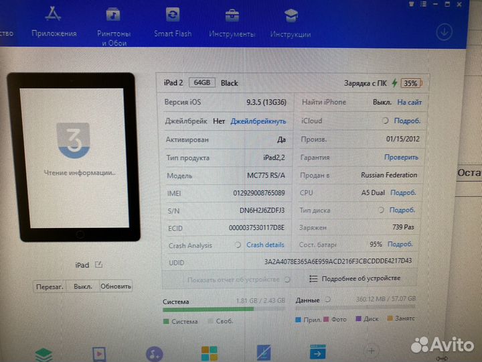Open the purple ringtone maker icon
The height and width of the screenshot is (362, 482).
[x=154, y=354]
